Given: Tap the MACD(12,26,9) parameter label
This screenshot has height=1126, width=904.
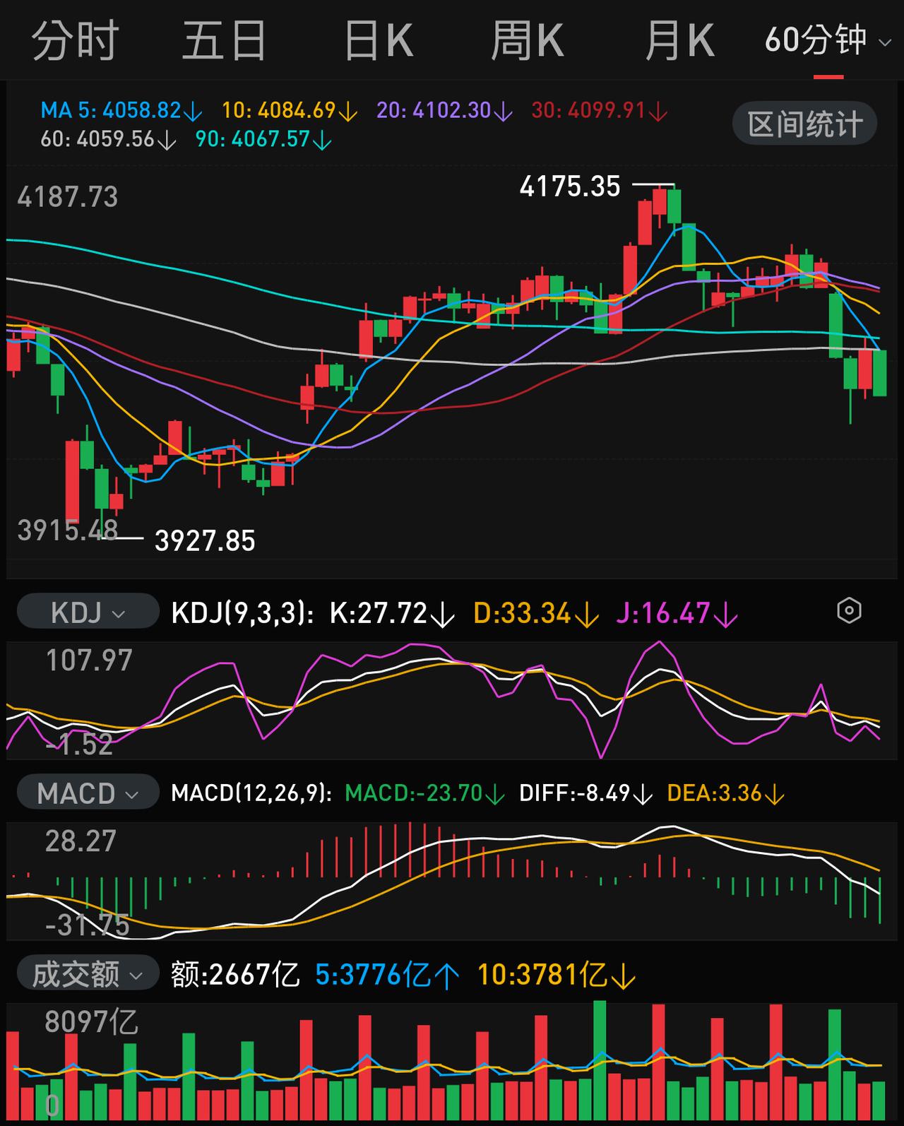Looking at the screenshot, I should coord(251,793).
